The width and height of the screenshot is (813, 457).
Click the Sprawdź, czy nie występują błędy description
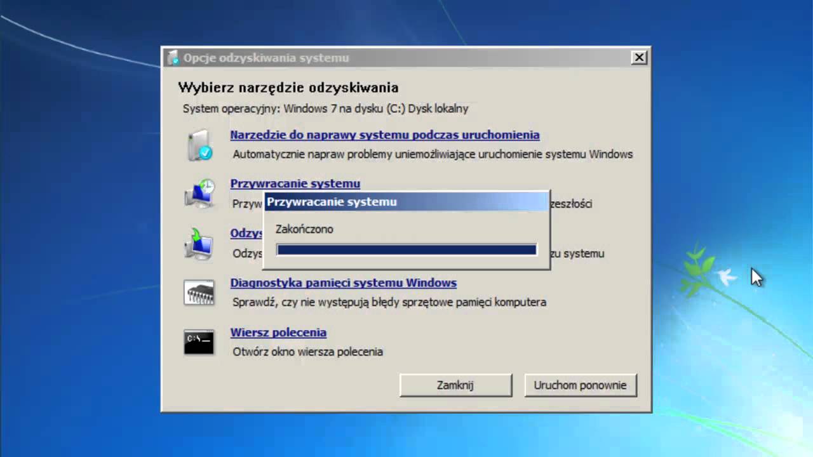[x=389, y=303]
